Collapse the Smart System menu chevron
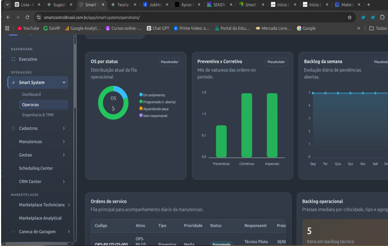 [64, 82]
